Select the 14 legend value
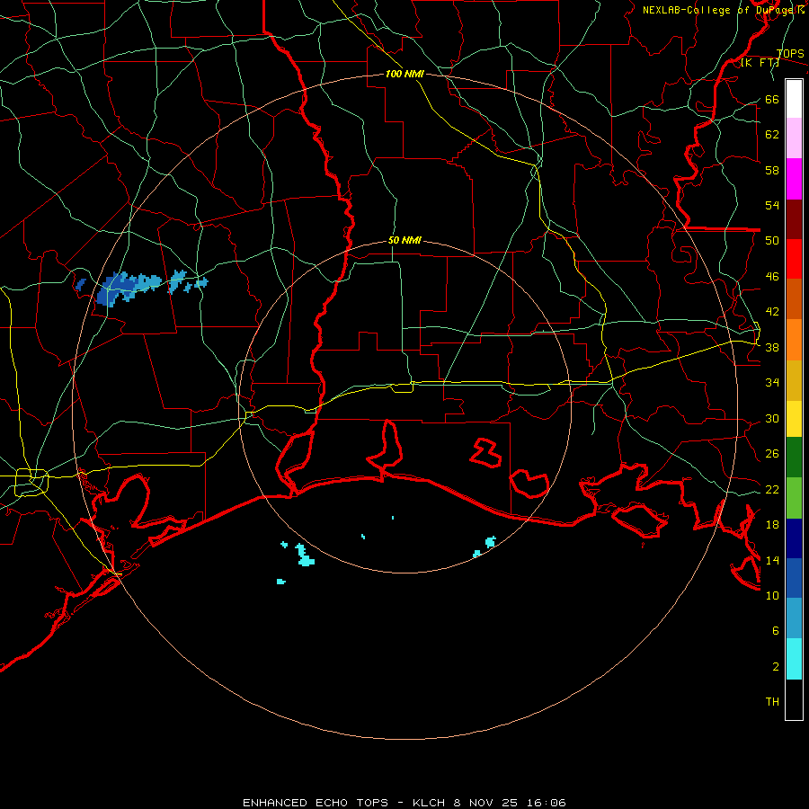 pyautogui.click(x=772, y=560)
